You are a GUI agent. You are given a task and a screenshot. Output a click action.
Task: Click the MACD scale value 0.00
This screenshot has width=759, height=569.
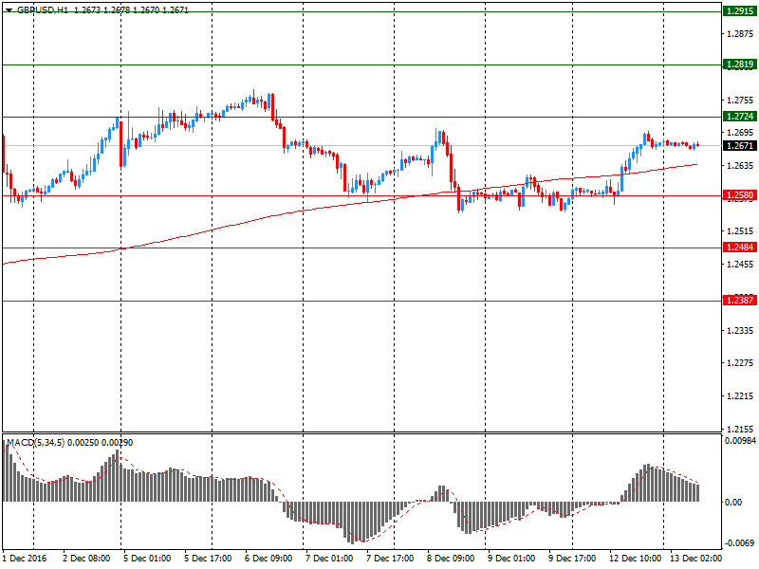[x=733, y=503]
